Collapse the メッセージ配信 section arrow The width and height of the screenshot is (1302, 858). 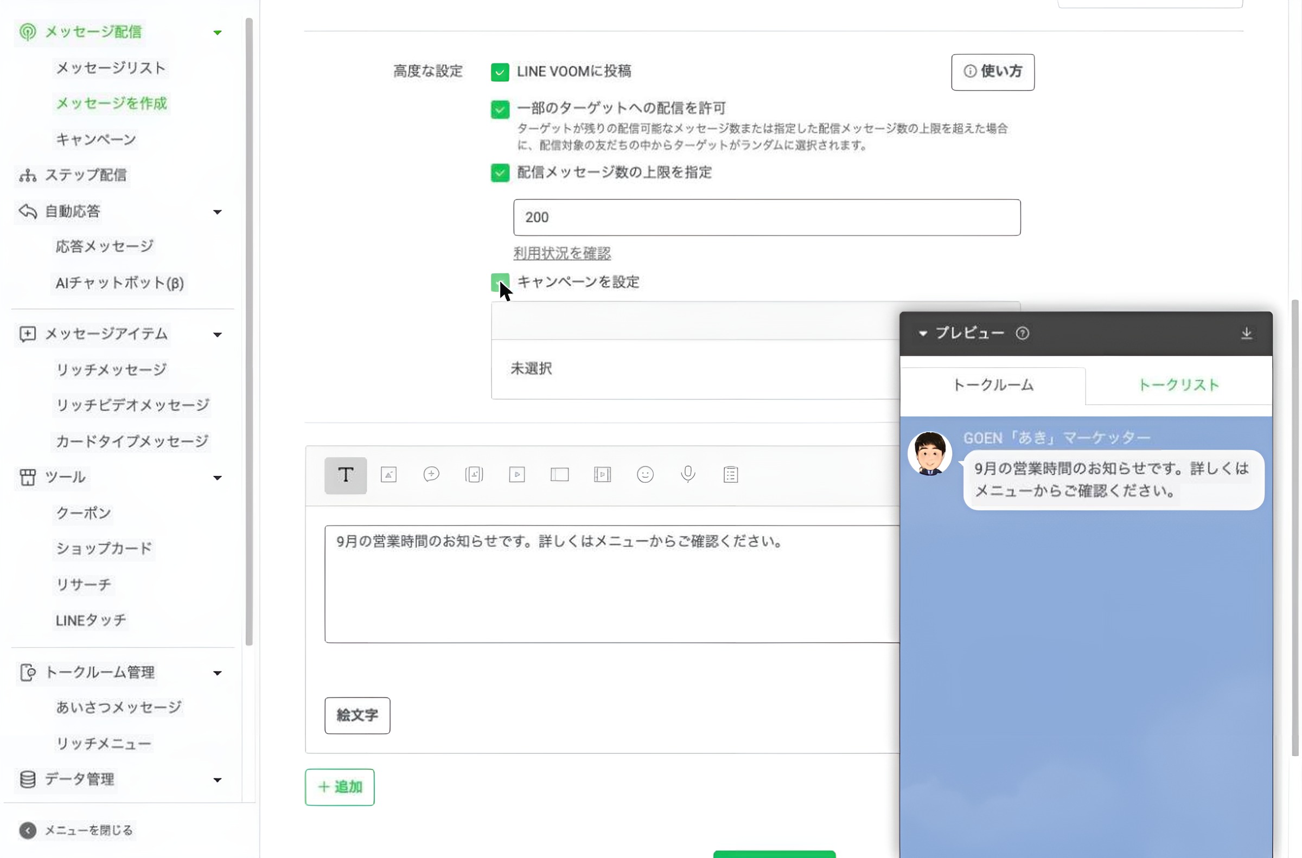(x=218, y=33)
